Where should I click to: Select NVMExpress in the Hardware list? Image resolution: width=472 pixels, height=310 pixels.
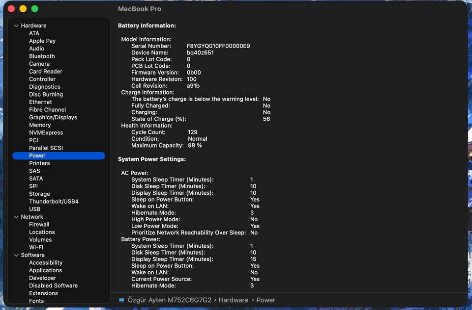coord(46,132)
